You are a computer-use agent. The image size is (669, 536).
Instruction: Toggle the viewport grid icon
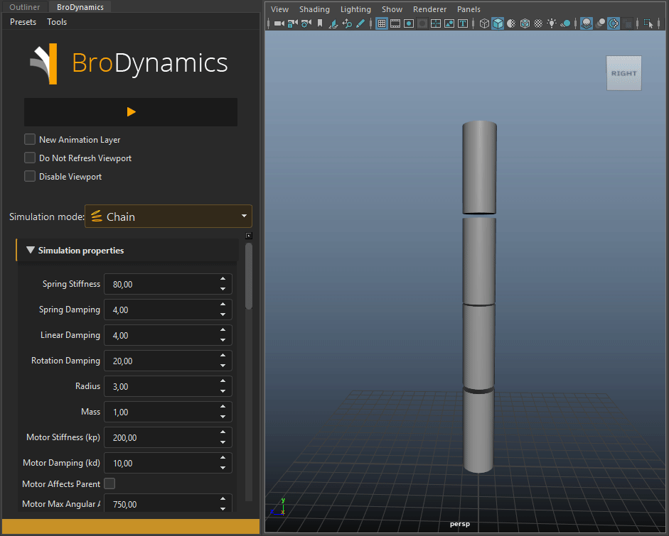(382, 23)
